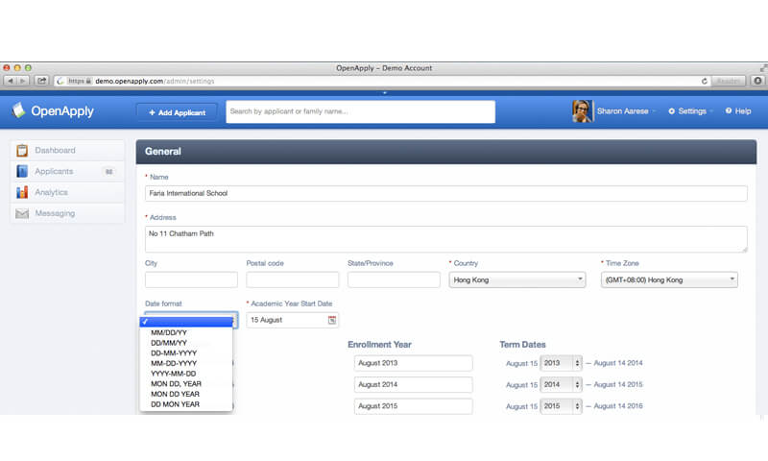Open the Country dropdown showing Hong Kong
The width and height of the screenshot is (768, 461).
click(517, 279)
